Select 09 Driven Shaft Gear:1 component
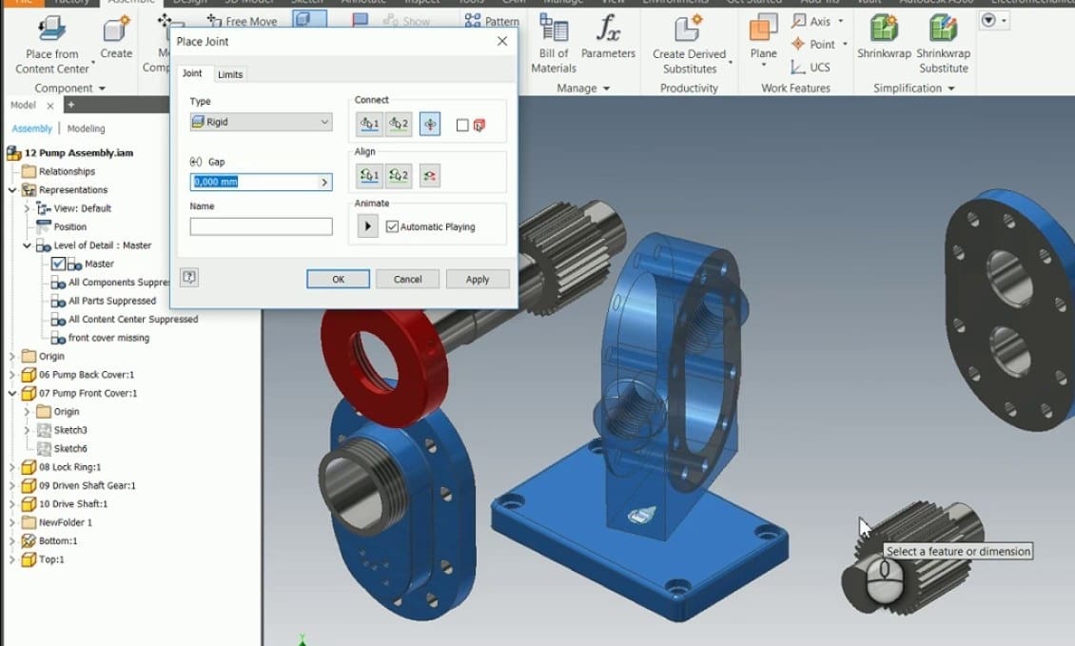 point(88,485)
